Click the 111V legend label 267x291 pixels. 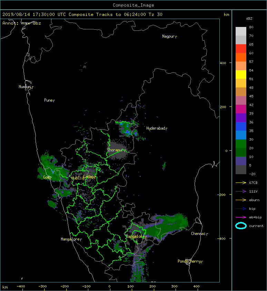(x=253, y=191)
